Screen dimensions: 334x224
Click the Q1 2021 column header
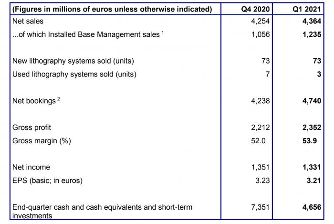pyautogui.click(x=306, y=9)
